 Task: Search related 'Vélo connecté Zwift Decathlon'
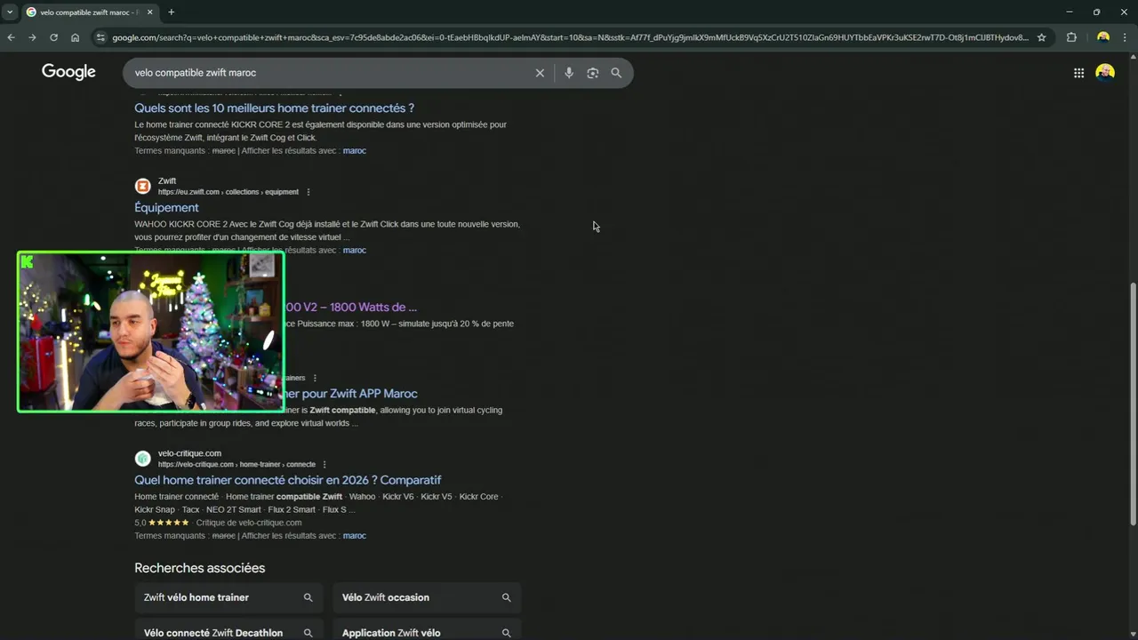(228, 629)
